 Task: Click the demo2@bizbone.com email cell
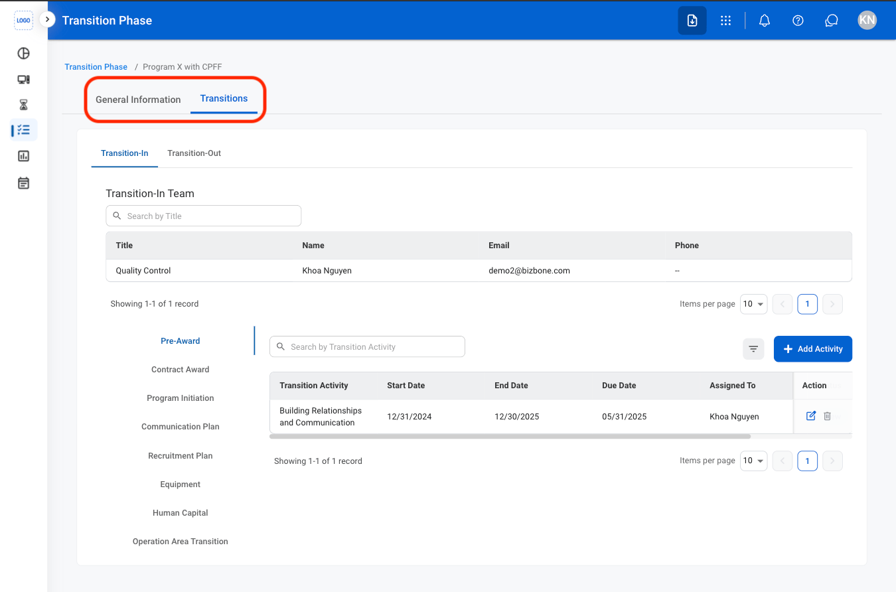(529, 271)
